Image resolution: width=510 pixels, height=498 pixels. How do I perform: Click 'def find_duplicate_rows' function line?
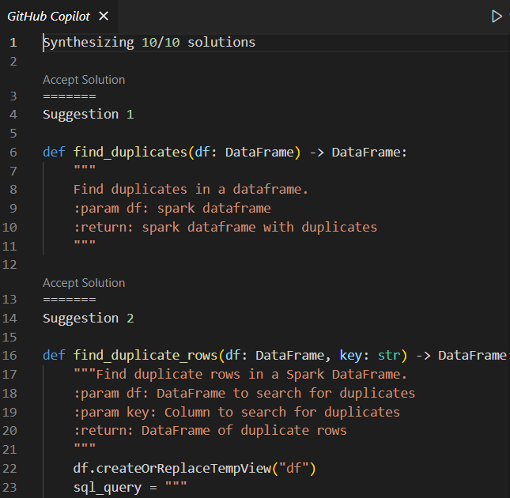(275, 355)
